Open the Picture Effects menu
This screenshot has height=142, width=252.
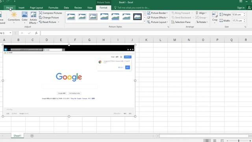157,17
